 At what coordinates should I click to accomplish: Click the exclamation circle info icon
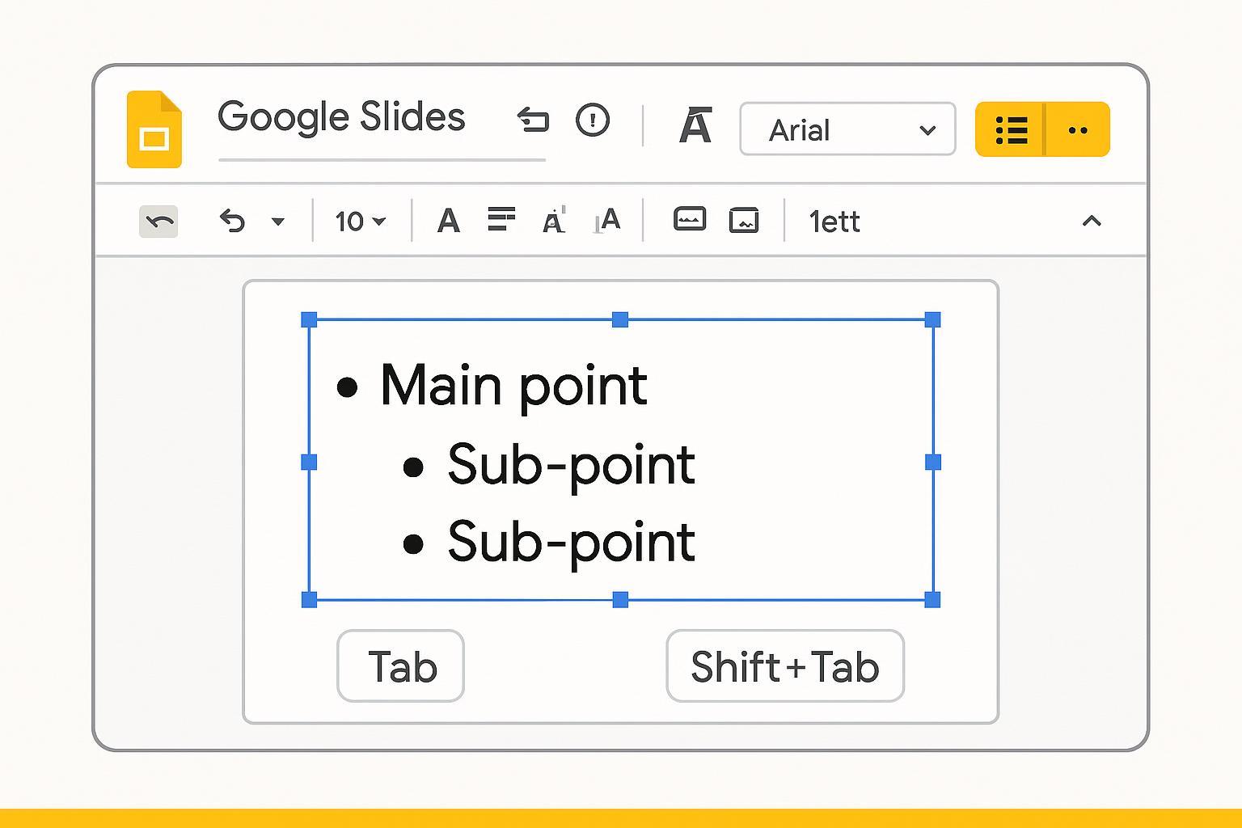(592, 120)
